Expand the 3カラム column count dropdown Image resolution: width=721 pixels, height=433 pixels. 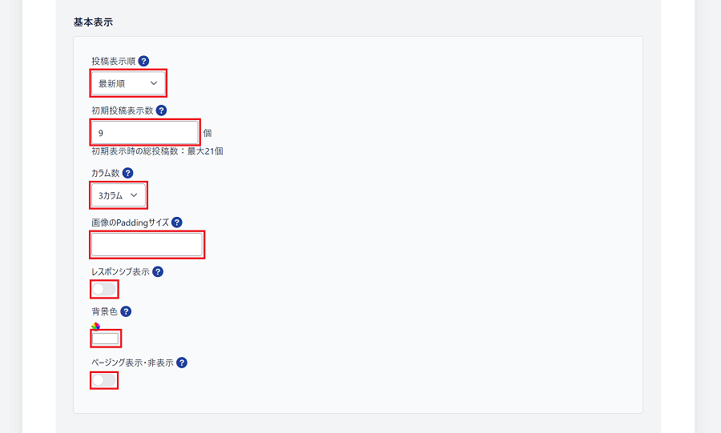point(119,195)
